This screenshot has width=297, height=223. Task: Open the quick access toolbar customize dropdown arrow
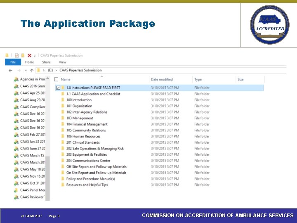pyautogui.click(x=35, y=56)
